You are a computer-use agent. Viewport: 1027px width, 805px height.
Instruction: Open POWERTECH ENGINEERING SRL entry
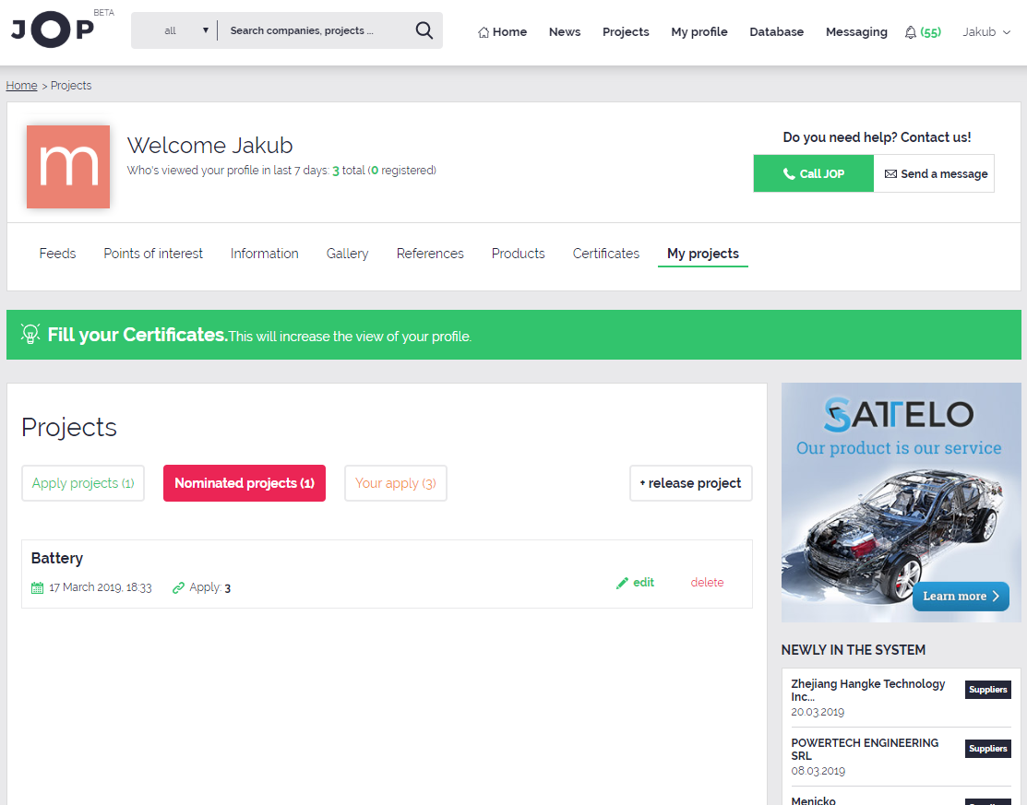[865, 749]
